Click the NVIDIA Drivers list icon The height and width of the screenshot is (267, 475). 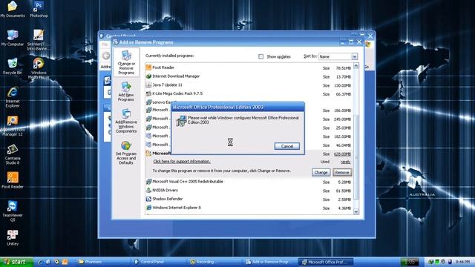click(x=148, y=191)
